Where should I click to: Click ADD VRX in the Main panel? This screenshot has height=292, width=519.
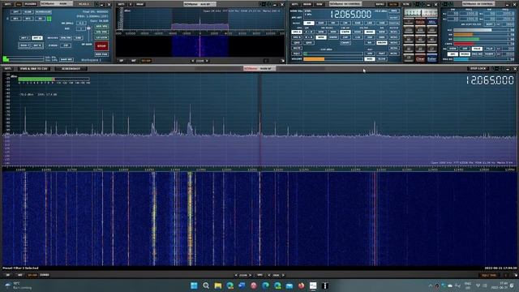pyautogui.click(x=101, y=26)
